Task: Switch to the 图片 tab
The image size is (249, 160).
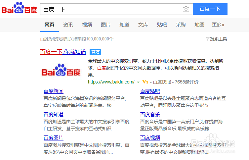Action: 105,25
